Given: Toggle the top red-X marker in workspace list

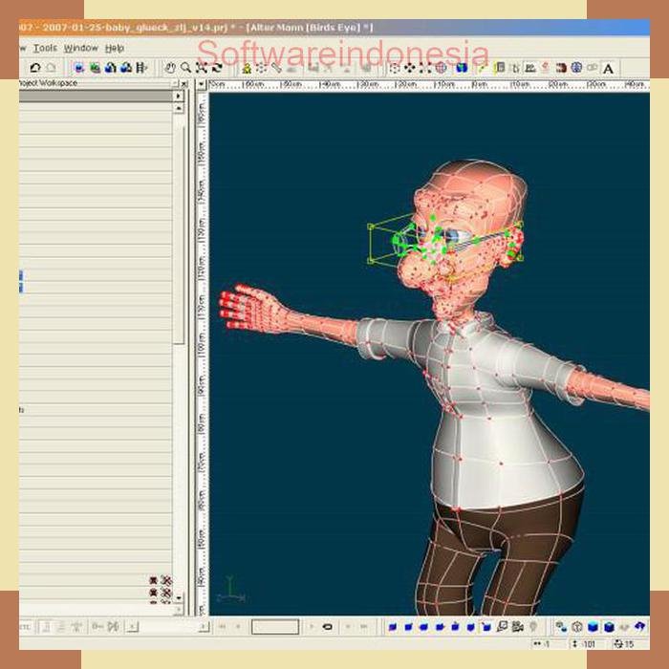Looking at the screenshot, I should [x=165, y=580].
